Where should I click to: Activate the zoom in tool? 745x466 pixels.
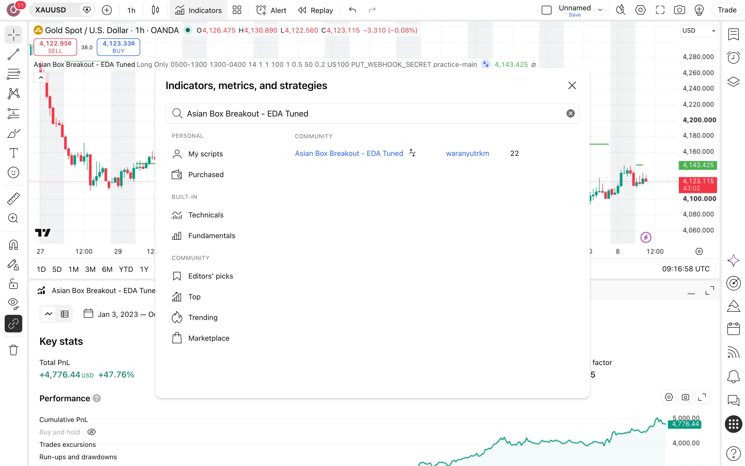[x=13, y=219]
